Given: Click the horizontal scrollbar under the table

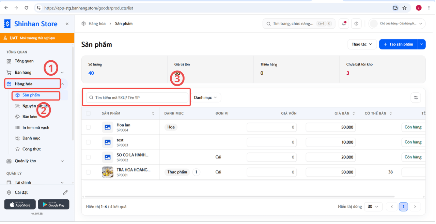Looking at the screenshot, I should [240, 197].
